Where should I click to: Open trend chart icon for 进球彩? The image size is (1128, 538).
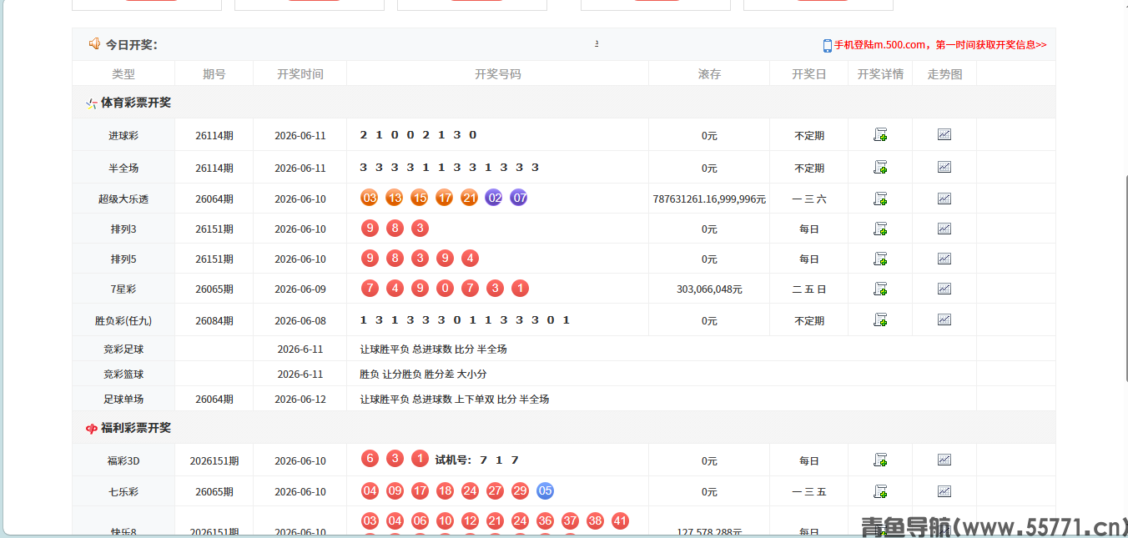(x=944, y=134)
